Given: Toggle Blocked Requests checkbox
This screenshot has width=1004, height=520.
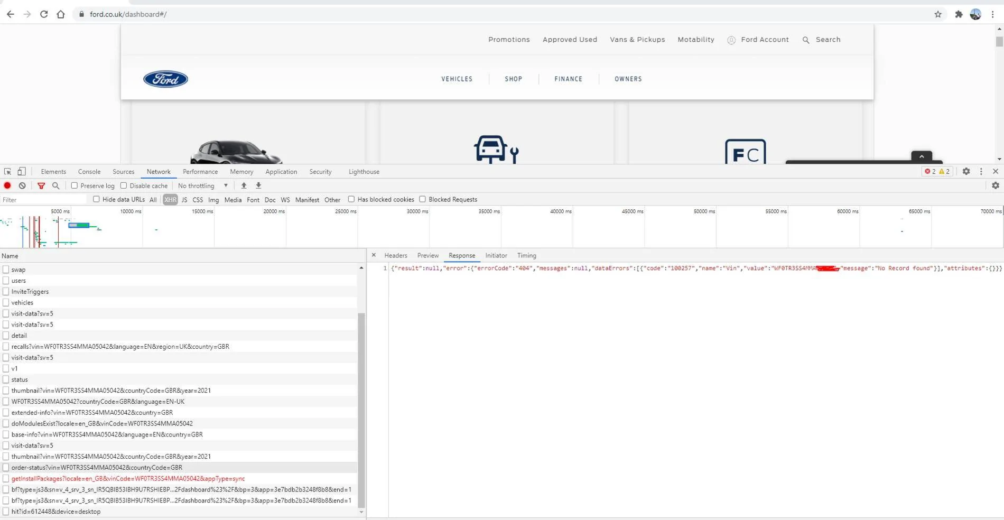Looking at the screenshot, I should [423, 199].
